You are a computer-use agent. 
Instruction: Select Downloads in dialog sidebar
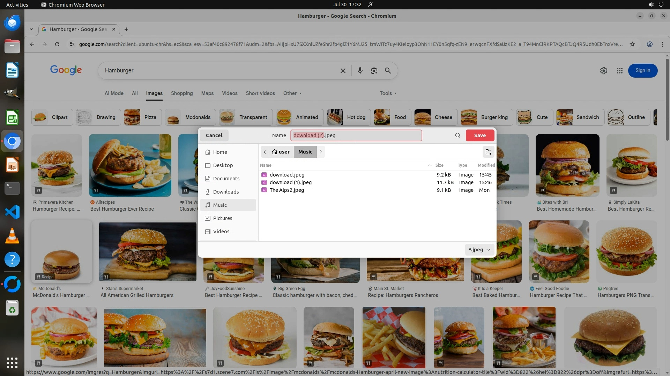coord(226,192)
